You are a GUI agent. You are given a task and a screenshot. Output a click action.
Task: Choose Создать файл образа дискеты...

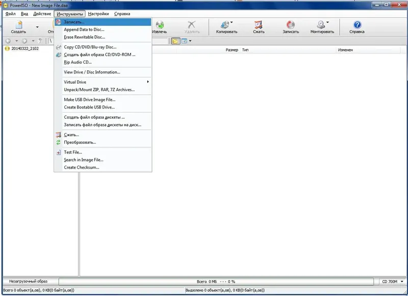(103, 117)
